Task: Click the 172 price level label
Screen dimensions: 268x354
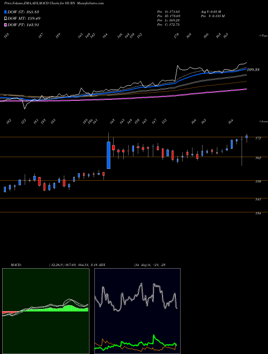Action: (x=258, y=138)
